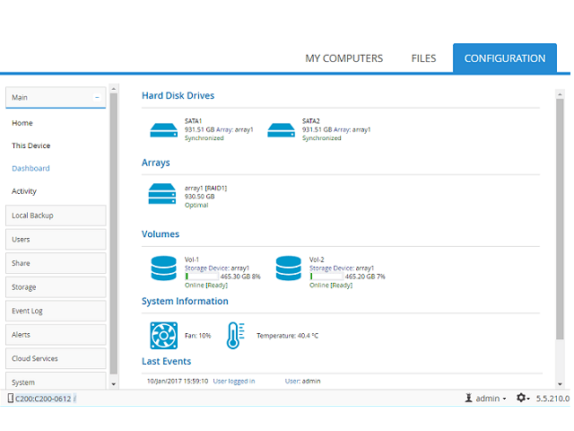Click the Arrays heading link
This screenshot has height=431, width=574.
pos(155,163)
